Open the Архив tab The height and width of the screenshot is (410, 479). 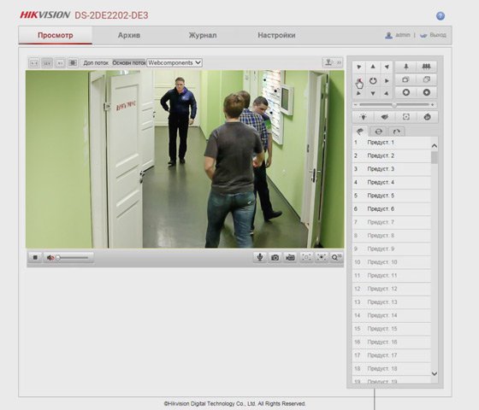coord(129,35)
